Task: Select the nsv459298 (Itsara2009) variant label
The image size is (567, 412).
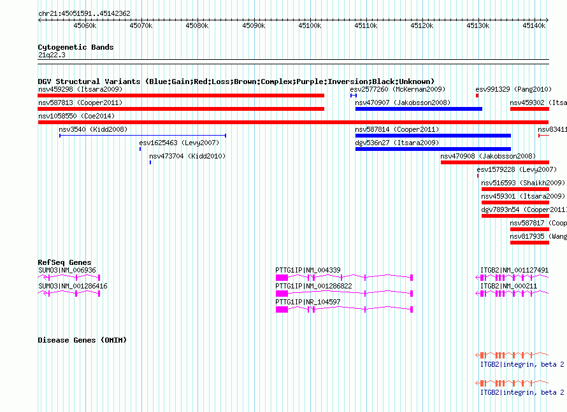Action: 80,89
